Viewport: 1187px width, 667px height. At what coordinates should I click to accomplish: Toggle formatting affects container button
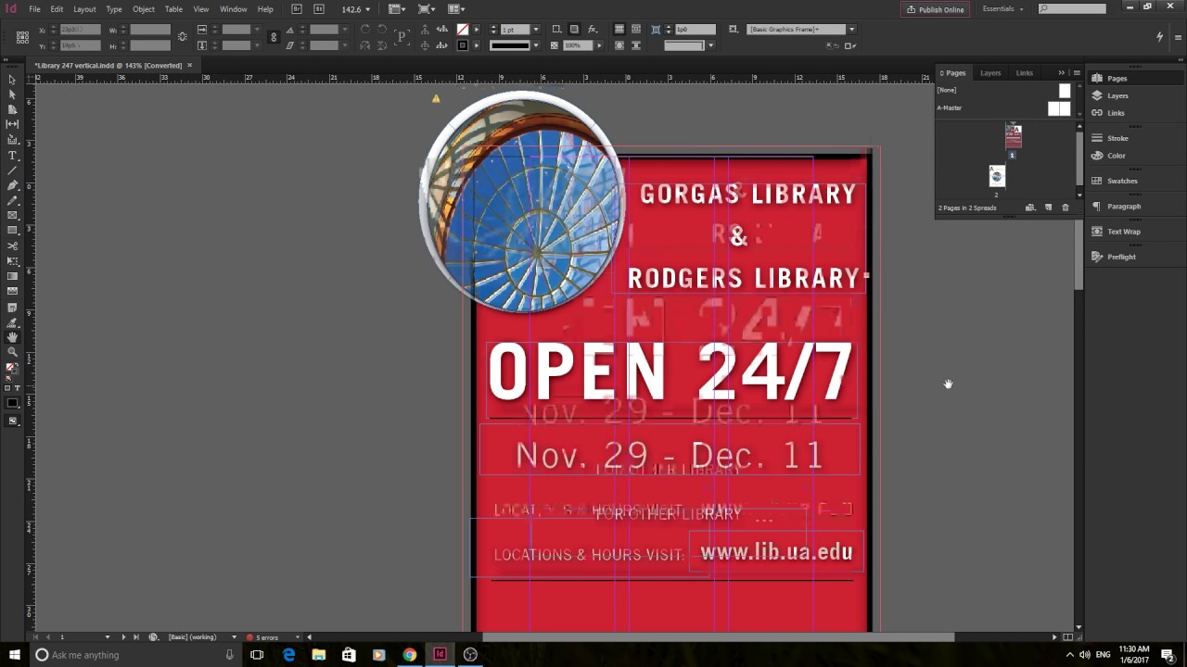click(x=7, y=387)
